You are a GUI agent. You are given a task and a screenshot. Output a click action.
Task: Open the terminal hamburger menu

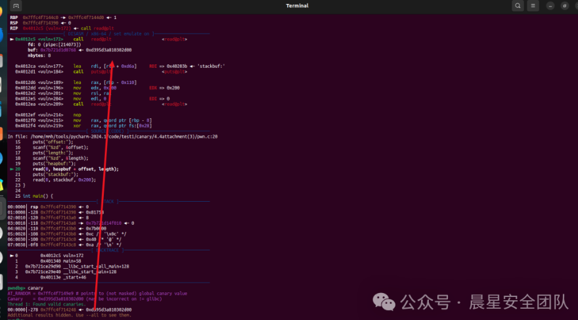click(x=534, y=6)
